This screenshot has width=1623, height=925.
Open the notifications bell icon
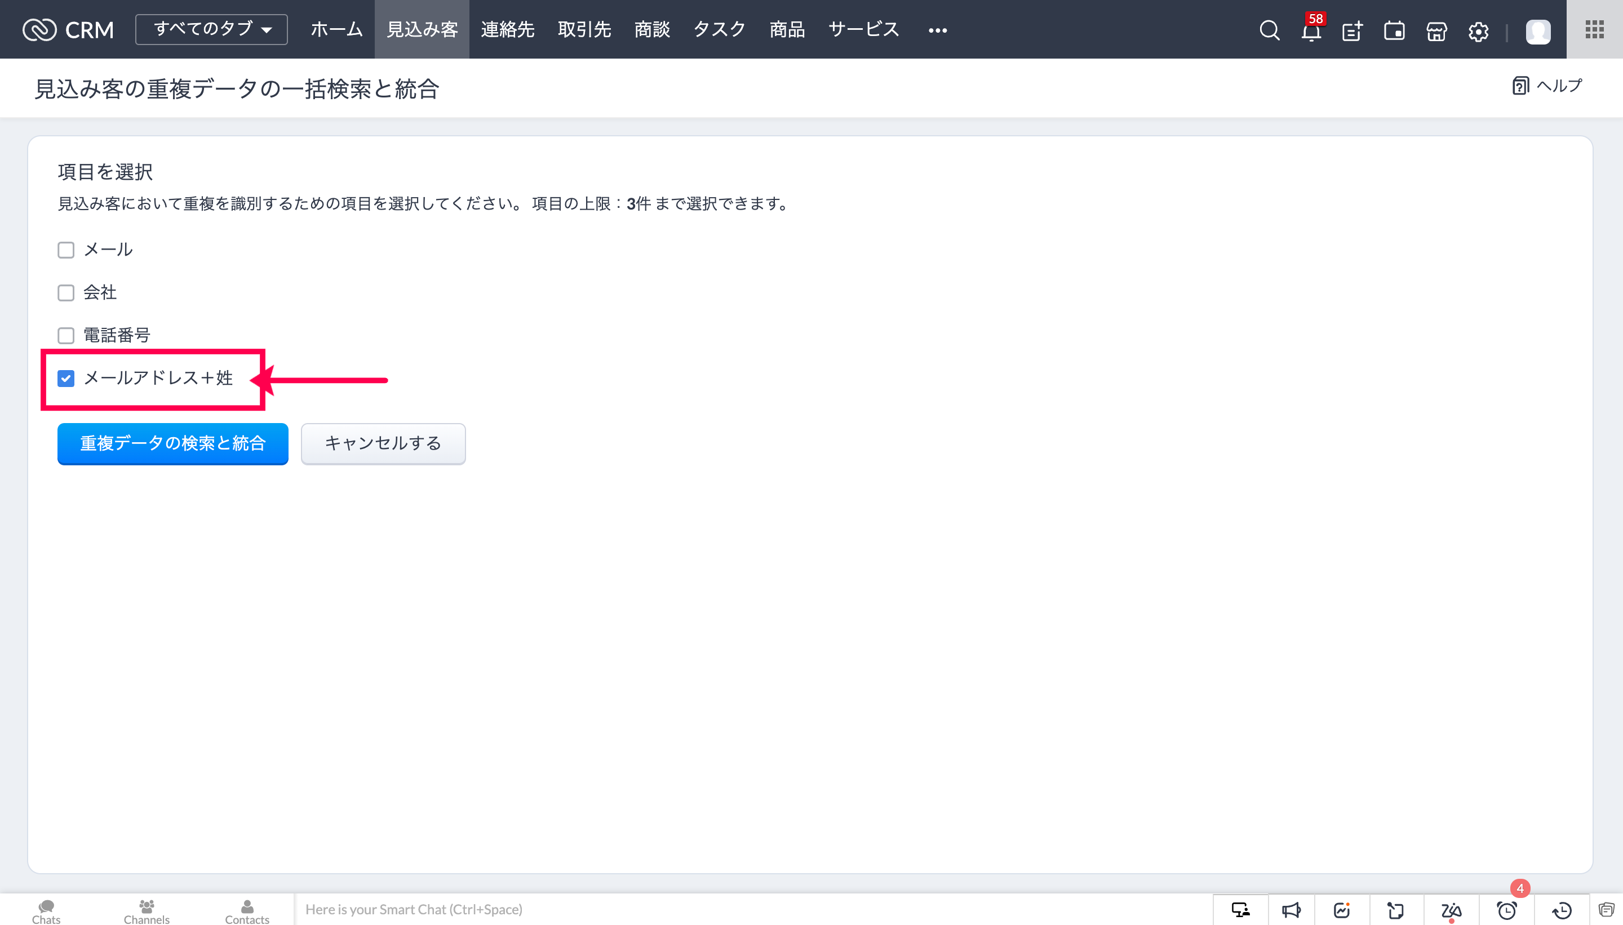pyautogui.click(x=1310, y=30)
